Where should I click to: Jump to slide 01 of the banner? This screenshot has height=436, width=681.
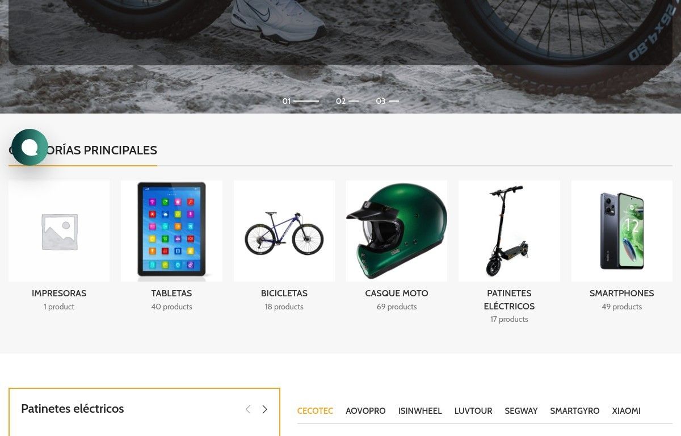click(x=301, y=101)
